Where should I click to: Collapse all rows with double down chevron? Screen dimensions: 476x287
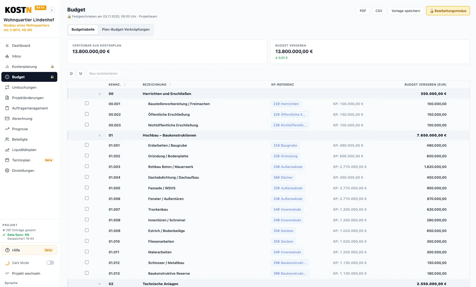point(81,74)
